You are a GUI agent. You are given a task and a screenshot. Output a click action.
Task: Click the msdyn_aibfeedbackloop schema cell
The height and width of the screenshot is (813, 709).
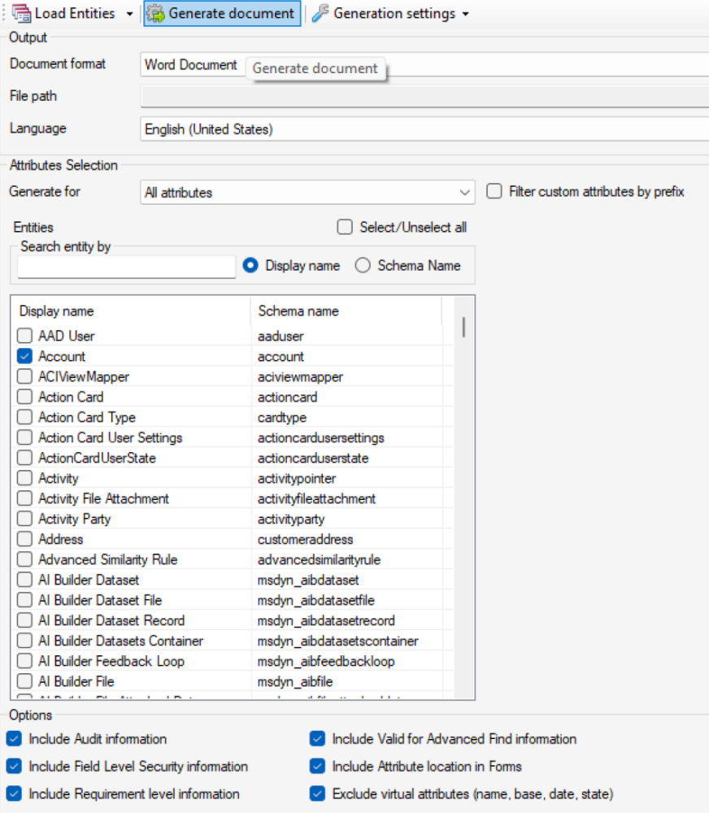point(326,661)
